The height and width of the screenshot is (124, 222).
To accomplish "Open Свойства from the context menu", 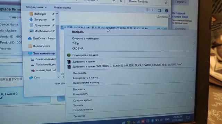I will point(79,116).
